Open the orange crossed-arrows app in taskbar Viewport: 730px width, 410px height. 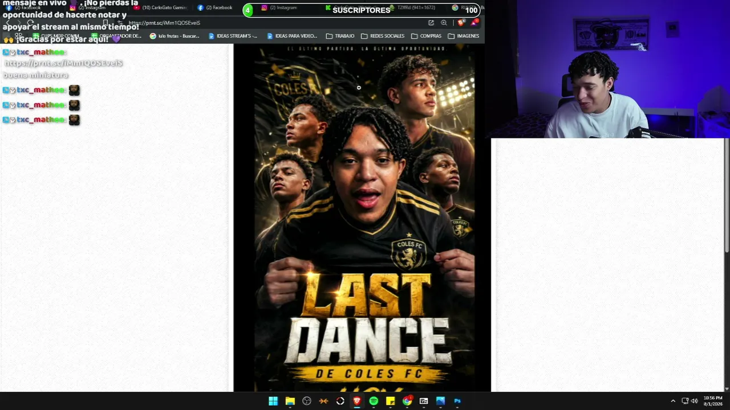[x=323, y=401]
